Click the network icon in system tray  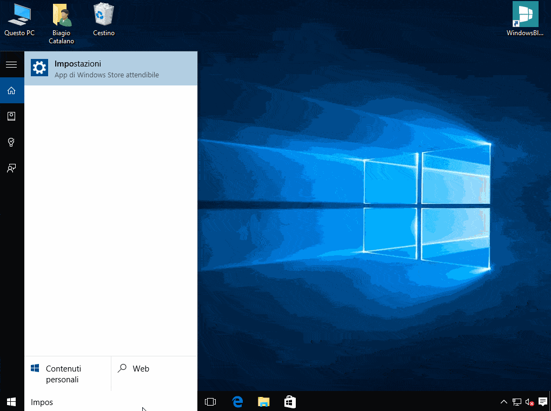[x=517, y=402]
